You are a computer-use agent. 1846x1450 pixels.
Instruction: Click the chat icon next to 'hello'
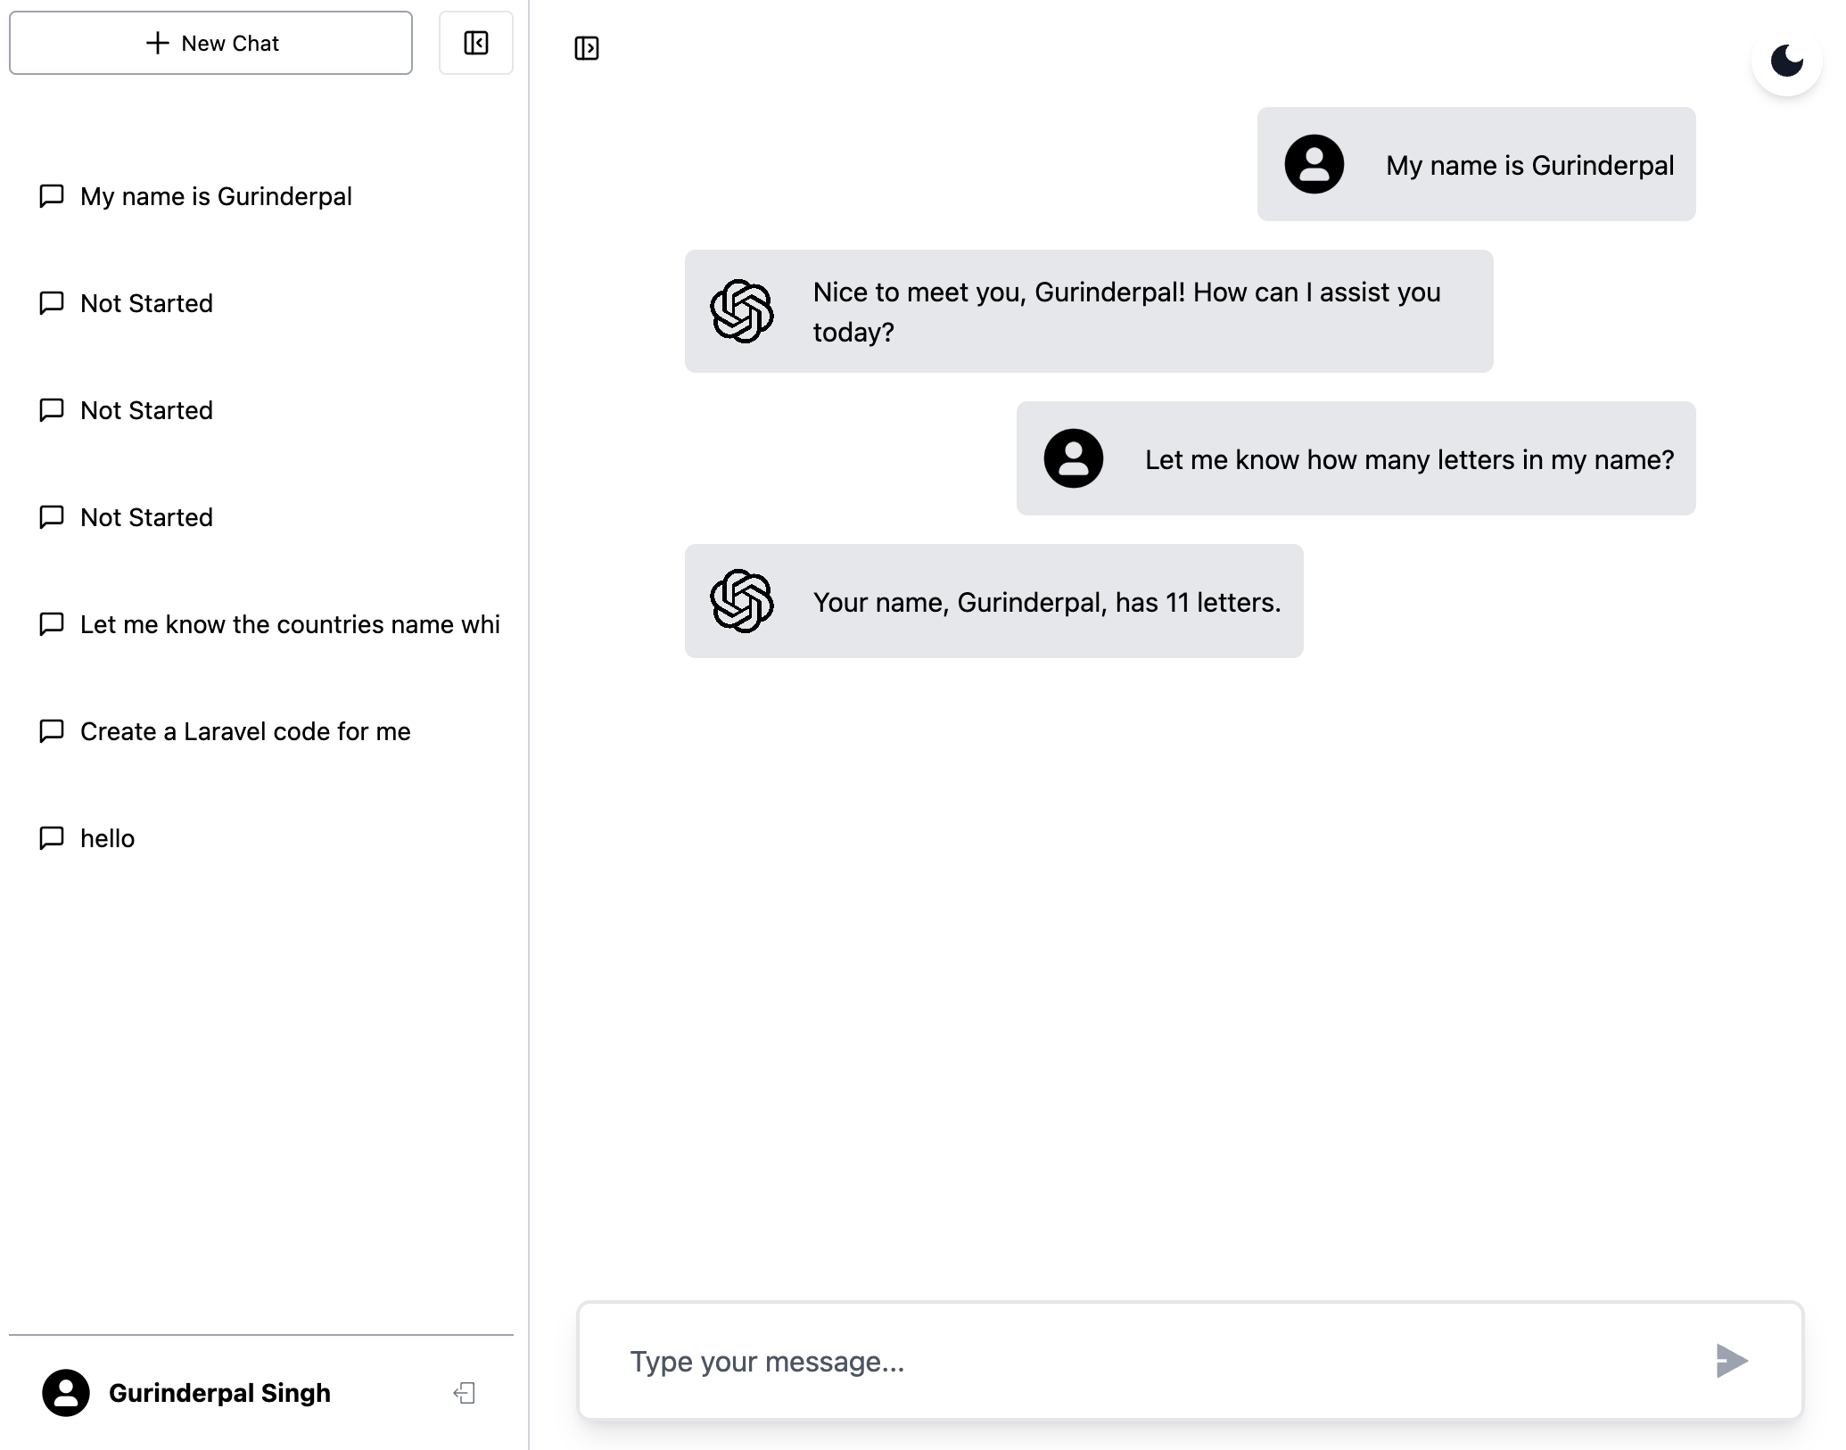(52, 837)
